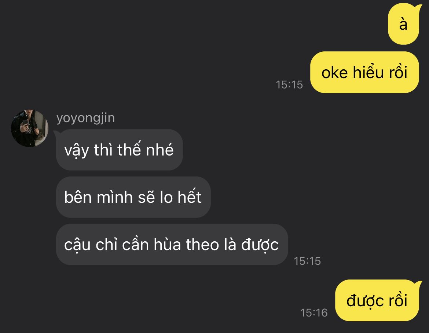Select the 'vậy thì thế nhé' message

[x=119, y=150]
